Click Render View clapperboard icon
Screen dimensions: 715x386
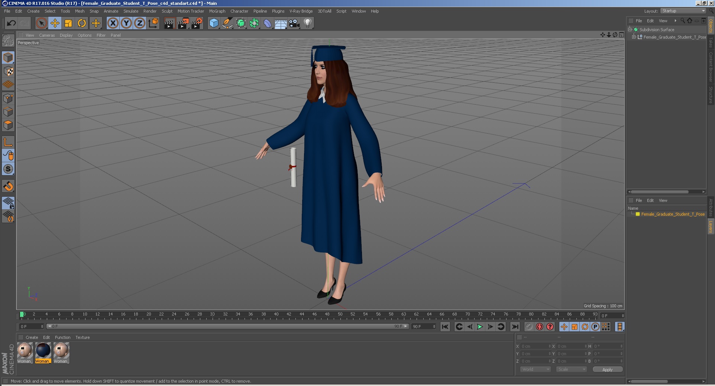point(169,23)
